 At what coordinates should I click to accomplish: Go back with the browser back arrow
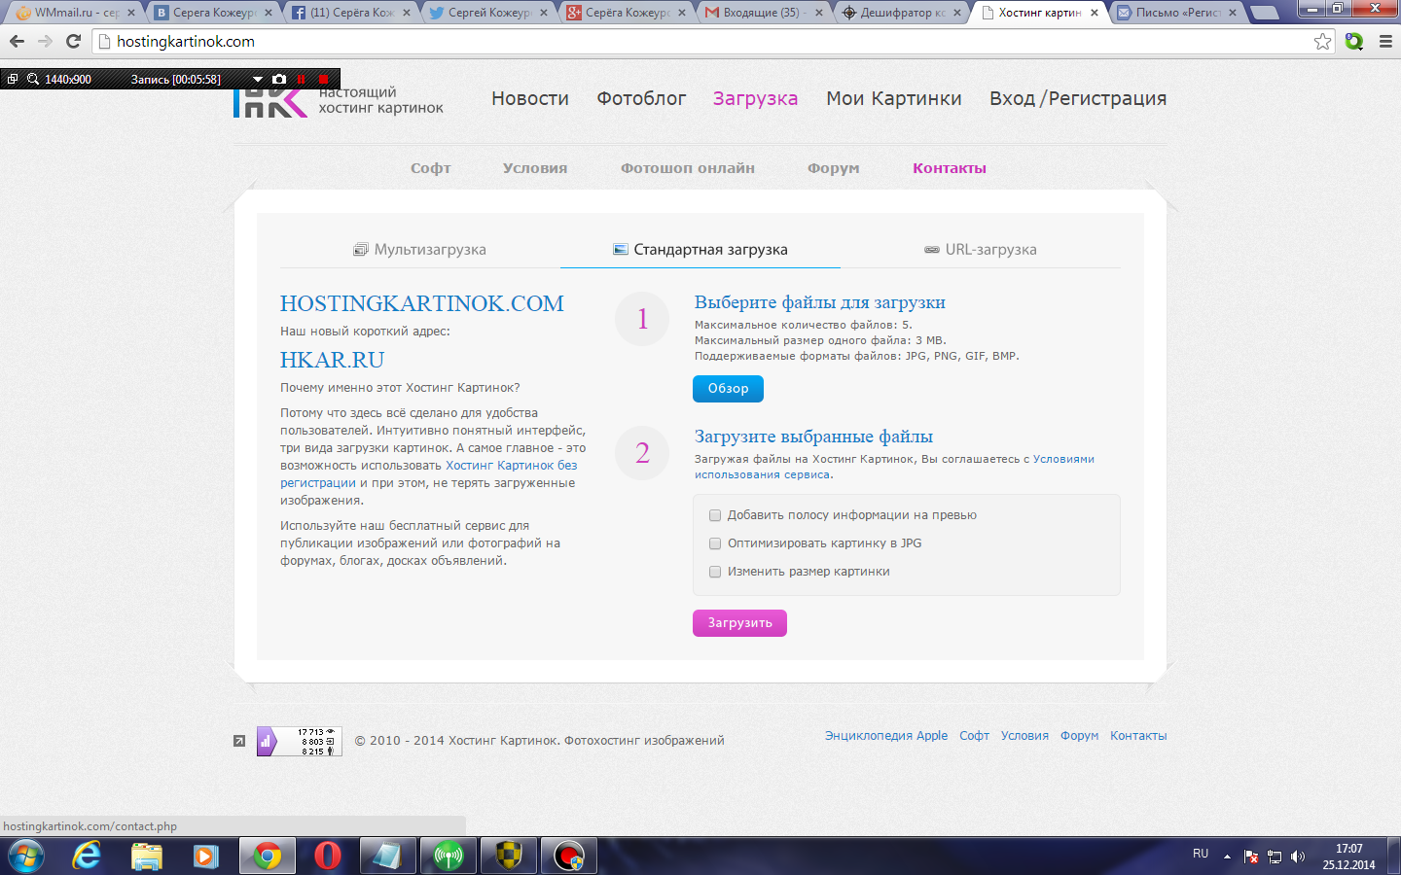point(17,41)
